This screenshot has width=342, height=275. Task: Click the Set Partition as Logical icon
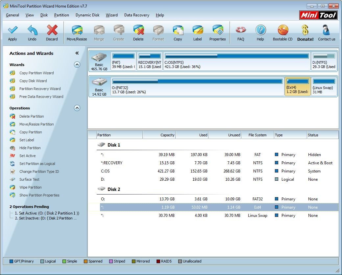coord(12,164)
